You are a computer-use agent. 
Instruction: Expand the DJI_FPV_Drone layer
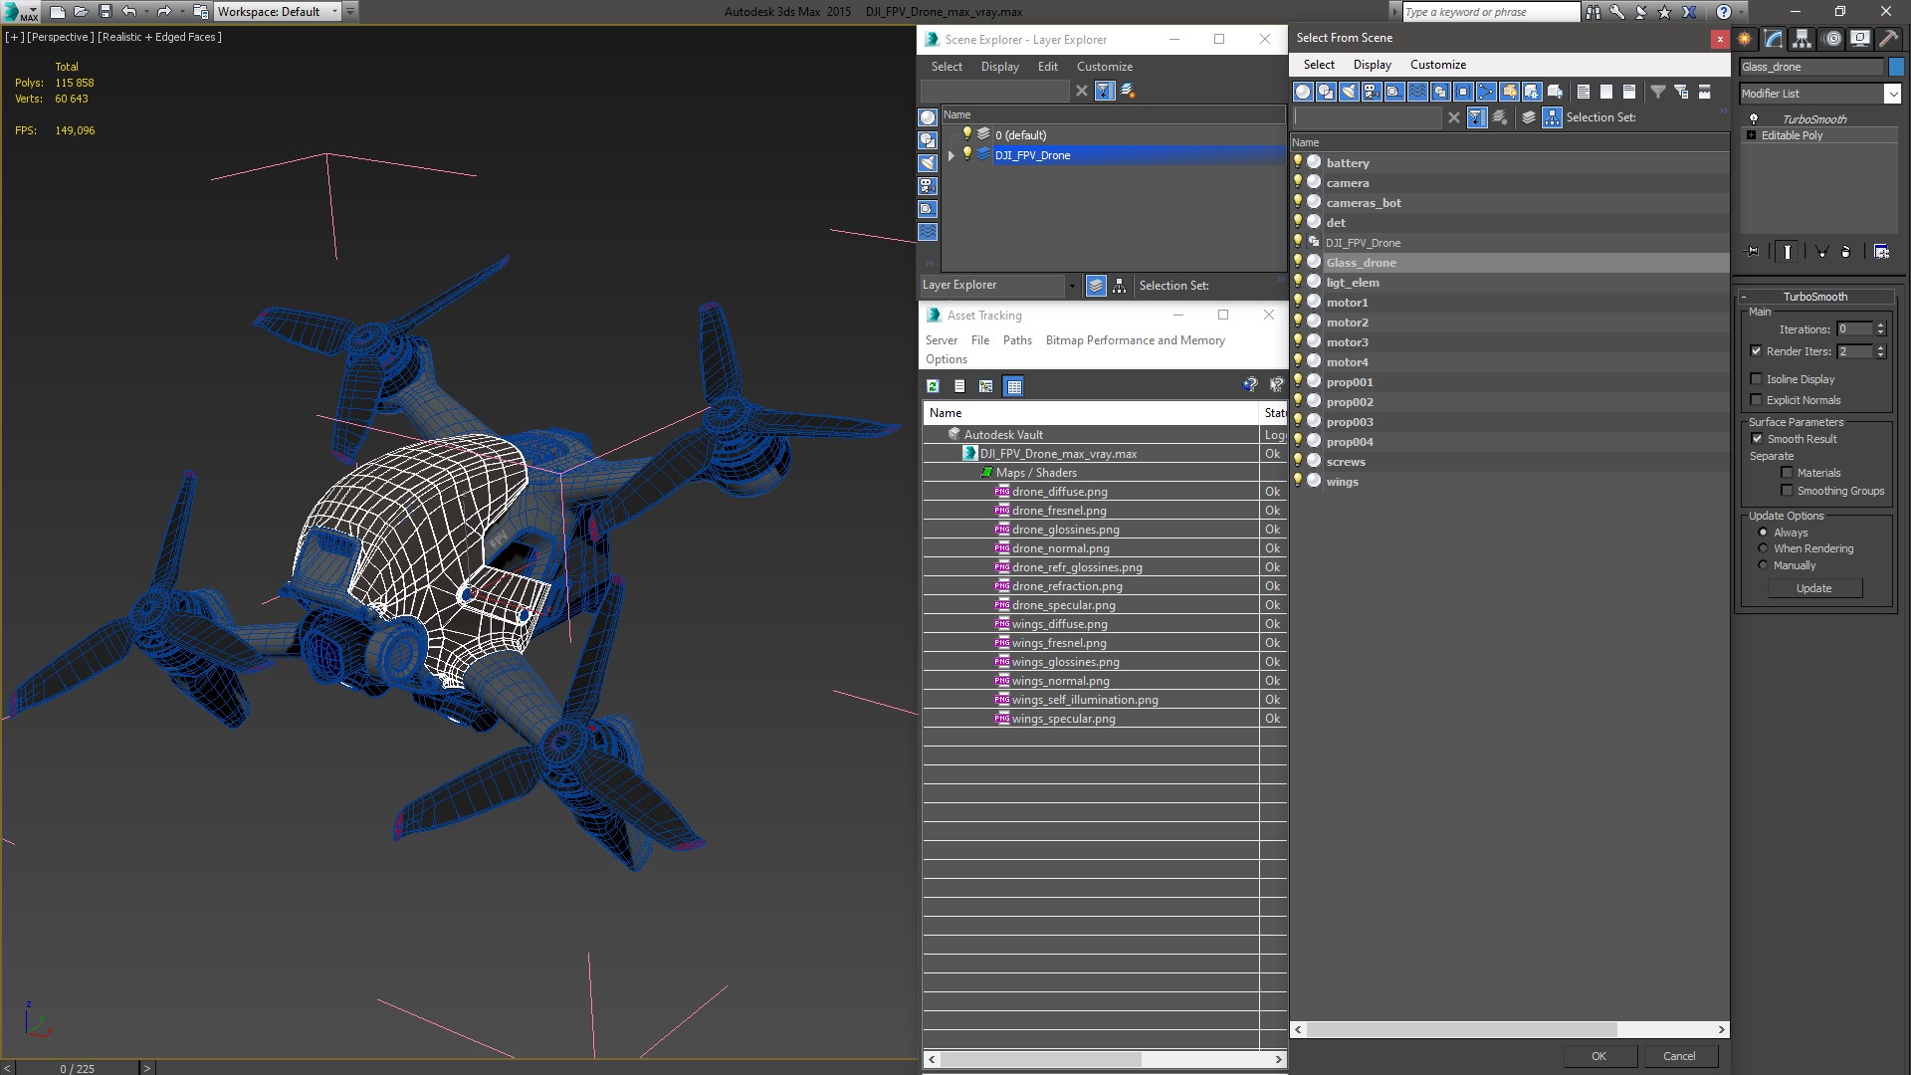pos(952,155)
